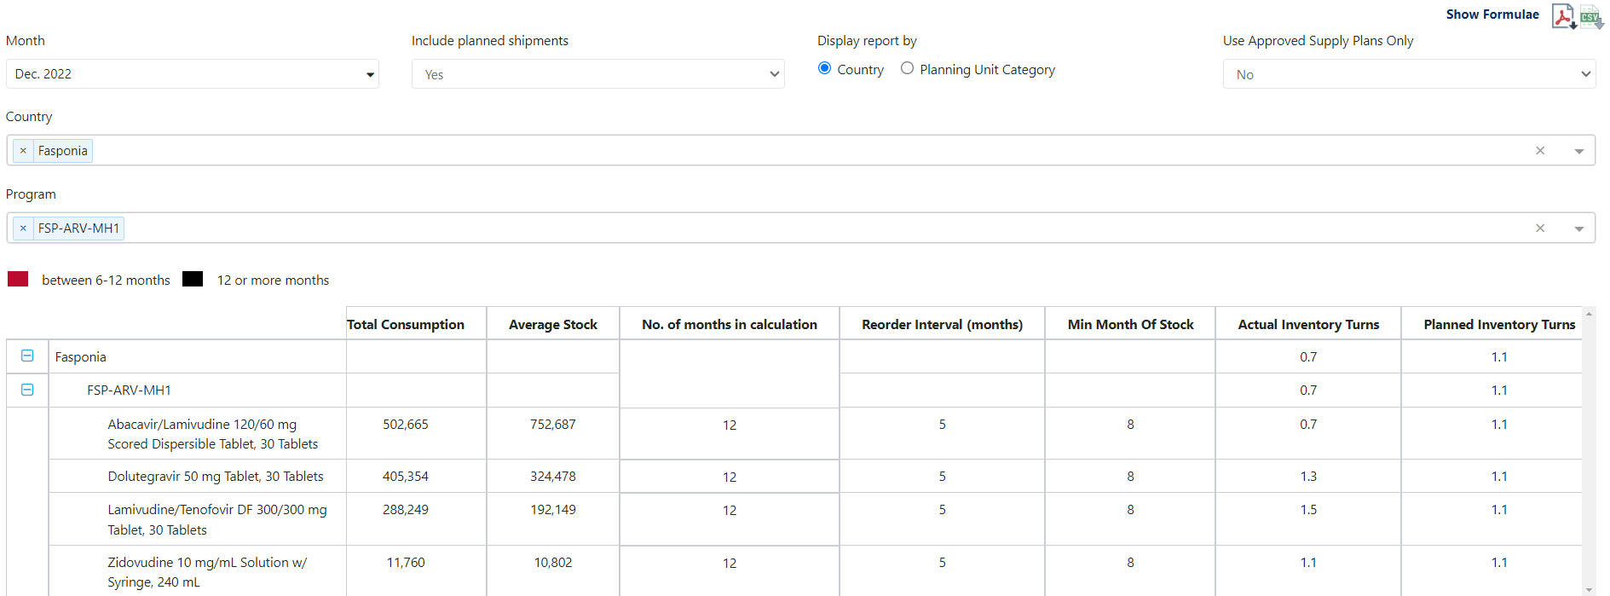Click the table scrollbar up arrow
The image size is (1610, 596).
[x=1589, y=314]
